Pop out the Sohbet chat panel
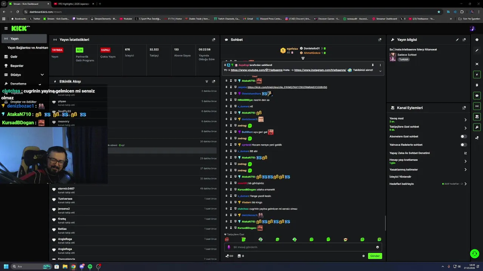This screenshot has height=271, width=483. tap(380, 40)
